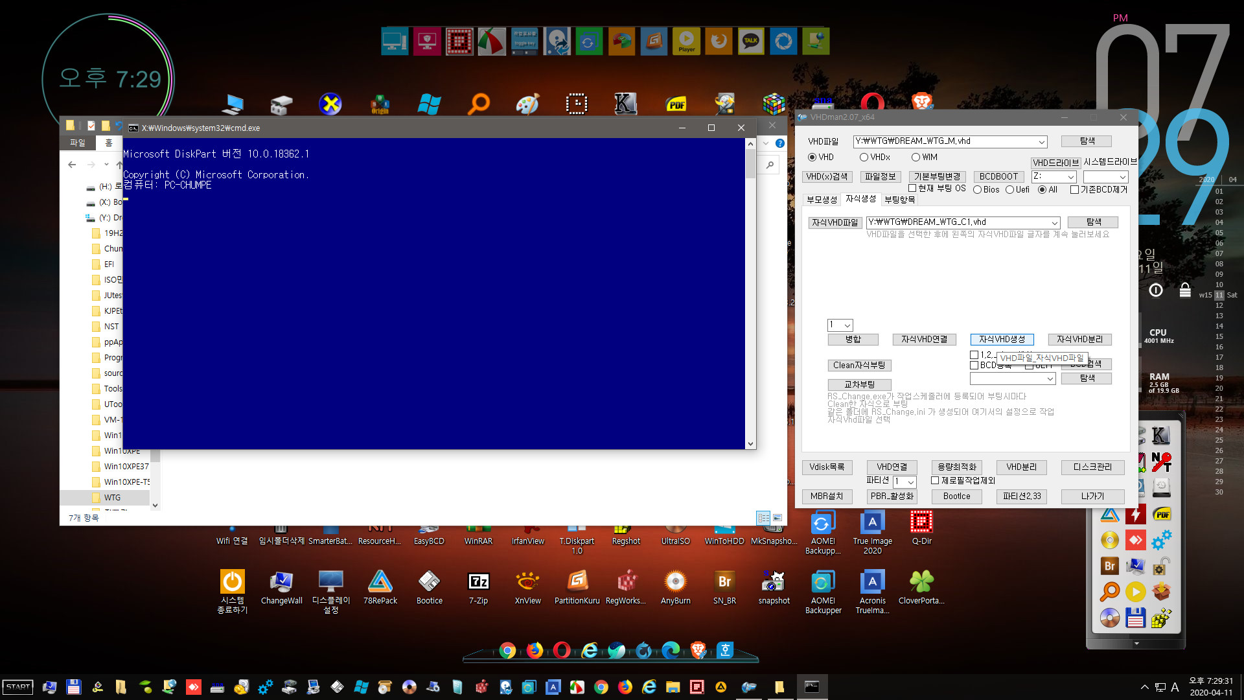Launch Firefox from the bottom dock
1244x700 pixels.
pos(535,650)
